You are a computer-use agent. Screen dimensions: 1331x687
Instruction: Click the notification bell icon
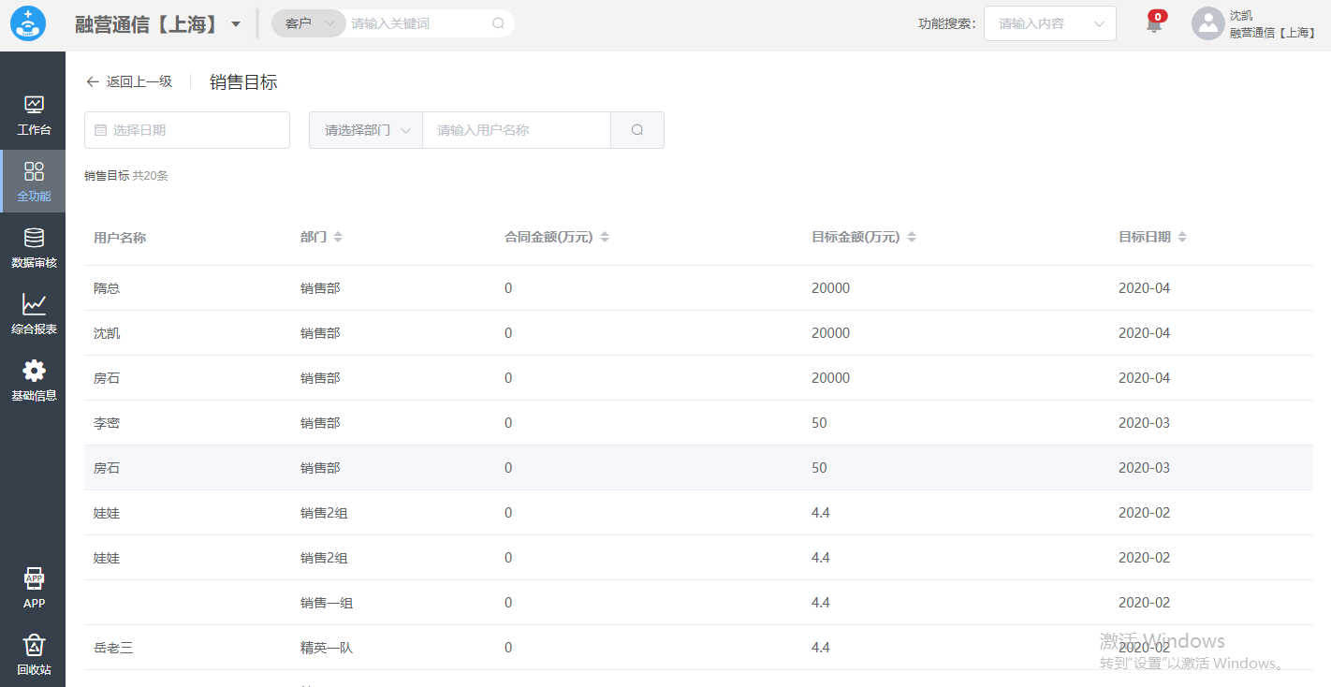click(x=1154, y=24)
